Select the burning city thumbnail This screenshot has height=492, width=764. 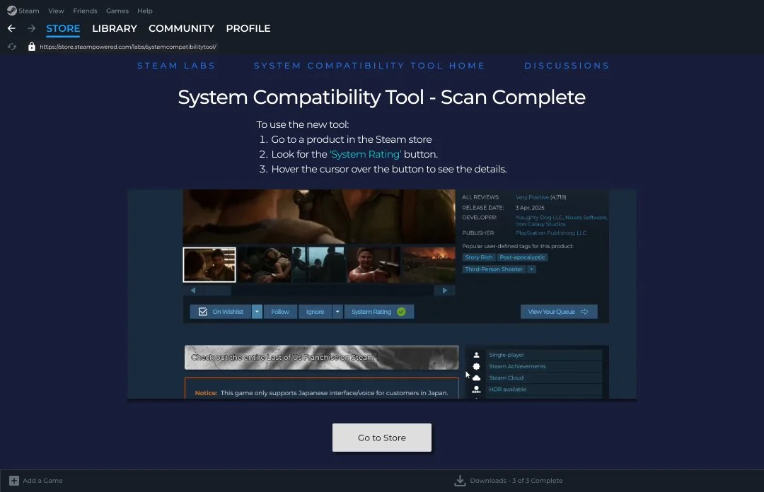[428, 265]
